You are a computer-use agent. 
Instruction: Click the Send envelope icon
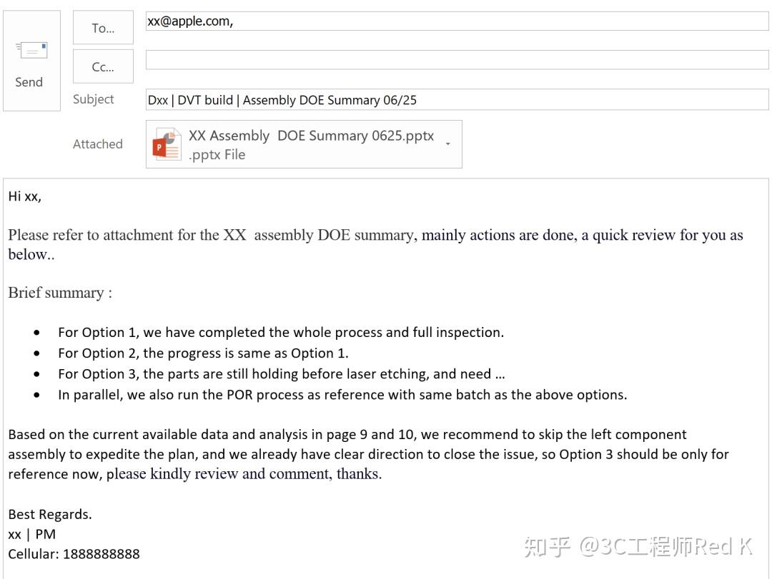(32, 50)
